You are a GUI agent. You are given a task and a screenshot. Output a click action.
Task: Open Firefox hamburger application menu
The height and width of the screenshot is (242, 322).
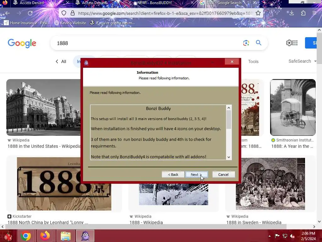314,13
